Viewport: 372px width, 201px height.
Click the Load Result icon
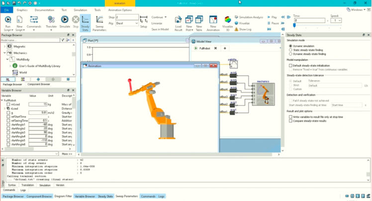178,22
